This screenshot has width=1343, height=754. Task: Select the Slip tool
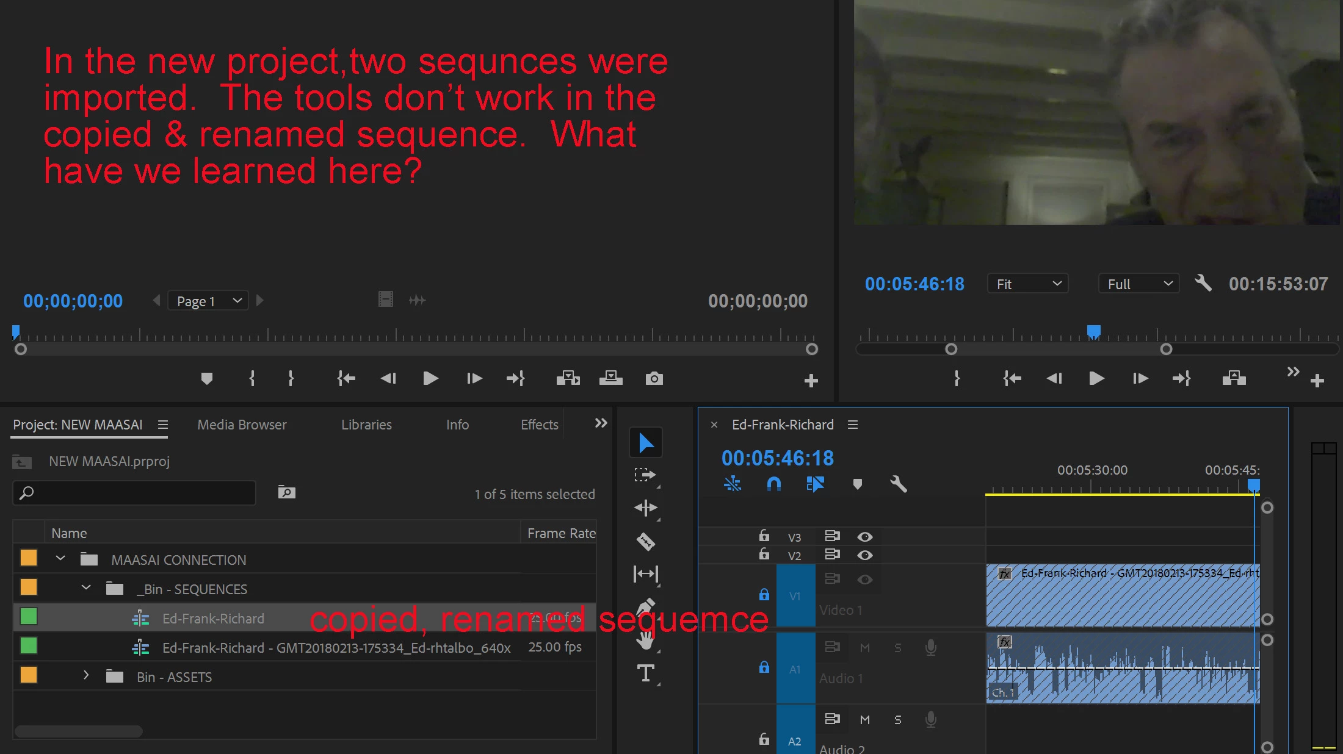[645, 574]
